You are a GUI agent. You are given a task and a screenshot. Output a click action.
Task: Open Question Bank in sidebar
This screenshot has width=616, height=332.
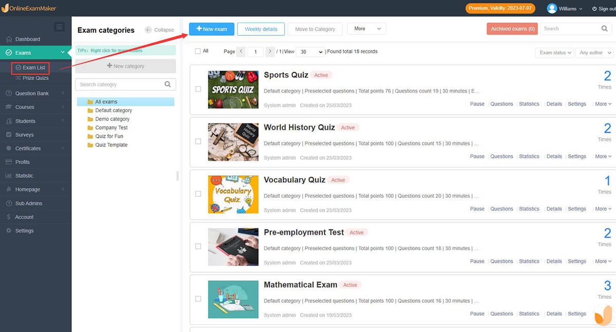click(x=32, y=93)
